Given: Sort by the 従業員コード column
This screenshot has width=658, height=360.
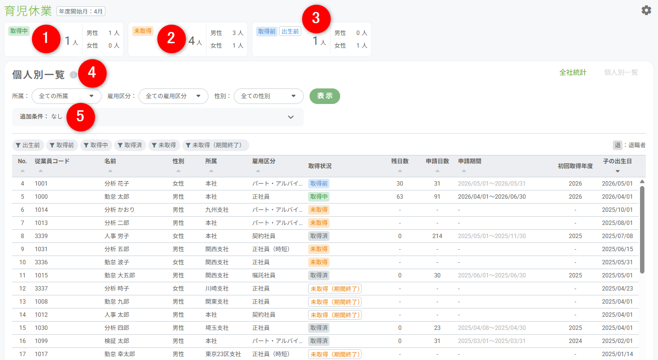Looking at the screenshot, I should [41, 171].
